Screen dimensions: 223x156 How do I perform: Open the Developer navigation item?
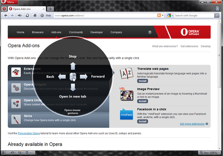pyautogui.click(x=97, y=32)
